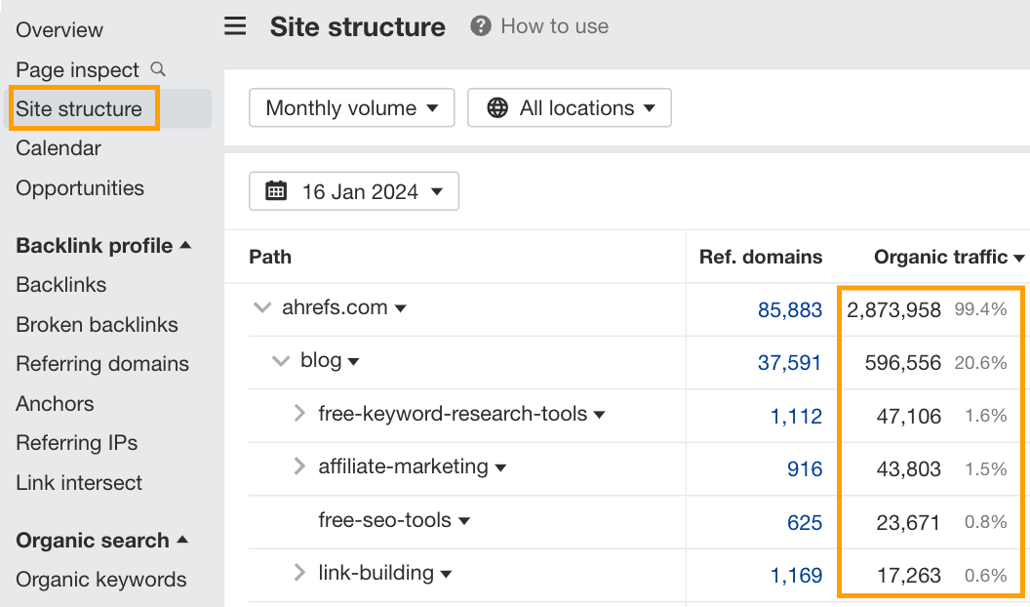Collapse the blog path row
Image resolution: width=1030 pixels, height=607 pixels.
281,360
